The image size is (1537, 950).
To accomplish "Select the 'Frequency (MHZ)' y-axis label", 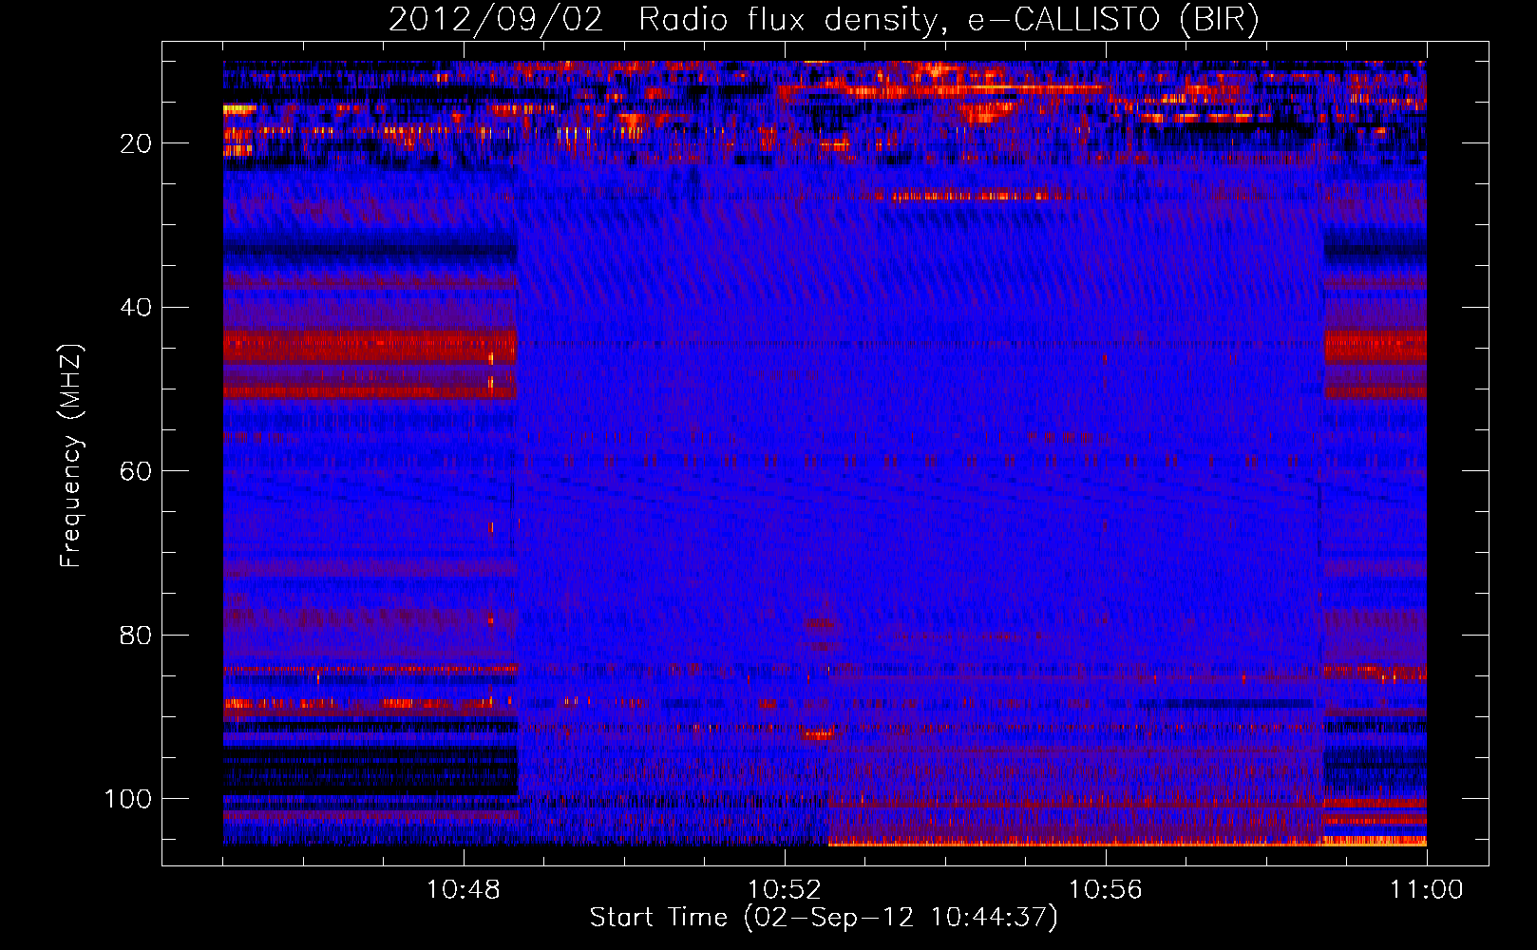I will coord(71,456).
